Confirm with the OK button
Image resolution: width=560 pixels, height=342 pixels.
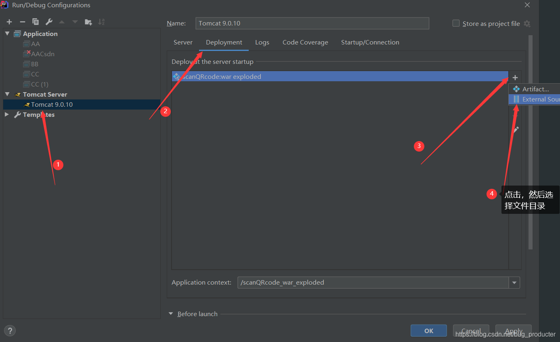coord(429,331)
